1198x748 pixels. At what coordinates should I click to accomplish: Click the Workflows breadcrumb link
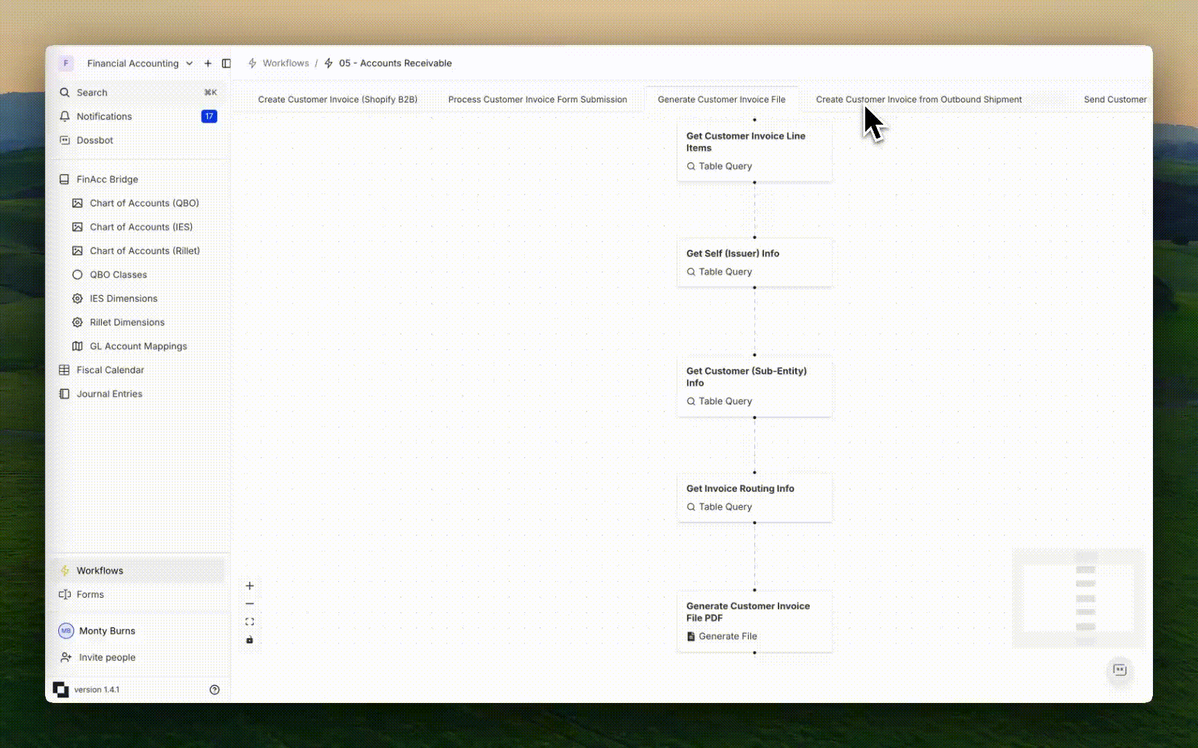coord(286,63)
